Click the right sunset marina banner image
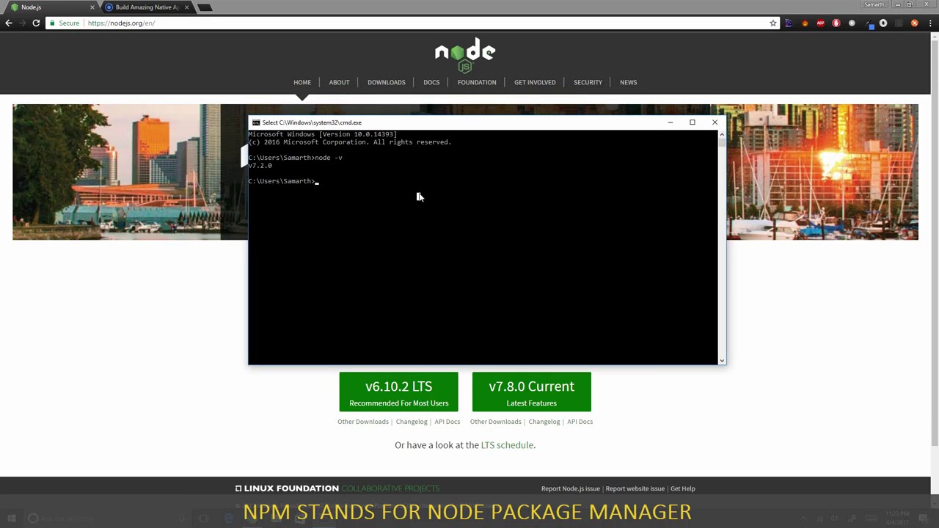The image size is (939, 528). coord(822,172)
